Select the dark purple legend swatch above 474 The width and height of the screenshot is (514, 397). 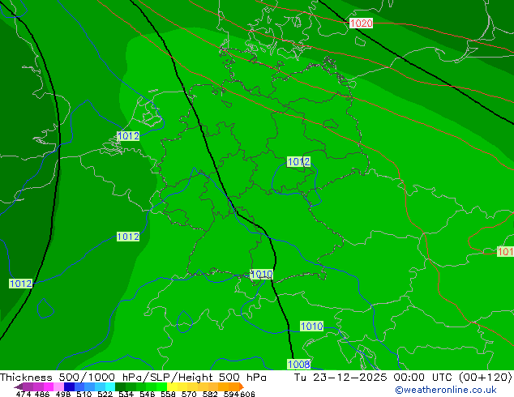click(x=28, y=386)
